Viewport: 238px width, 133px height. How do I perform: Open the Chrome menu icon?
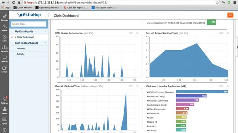tap(235, 3)
